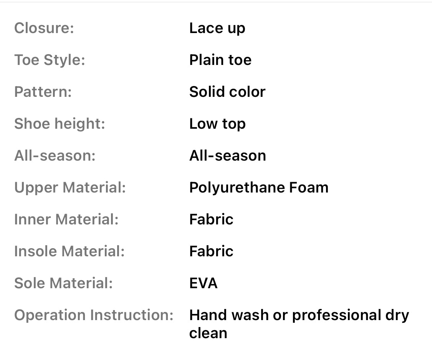The image size is (432, 347).
Task: Click the "Sole Material:" label
Action: pos(63,283)
